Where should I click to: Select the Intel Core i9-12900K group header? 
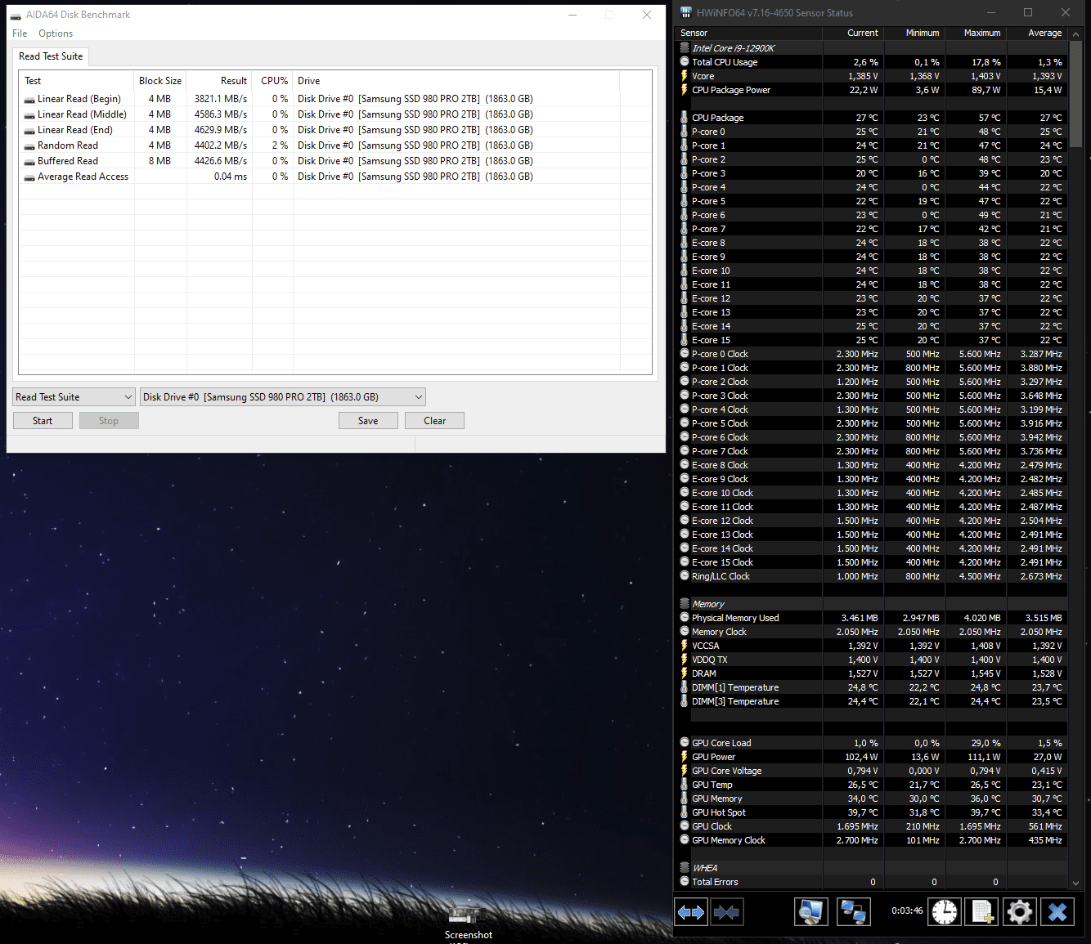click(x=871, y=48)
